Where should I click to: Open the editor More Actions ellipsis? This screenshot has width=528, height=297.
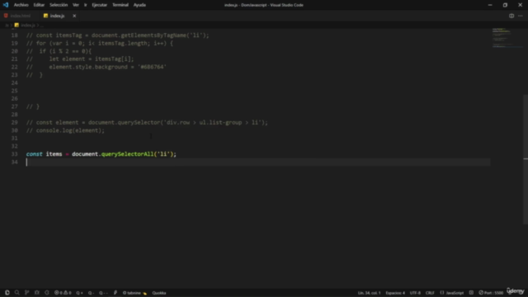(x=521, y=16)
